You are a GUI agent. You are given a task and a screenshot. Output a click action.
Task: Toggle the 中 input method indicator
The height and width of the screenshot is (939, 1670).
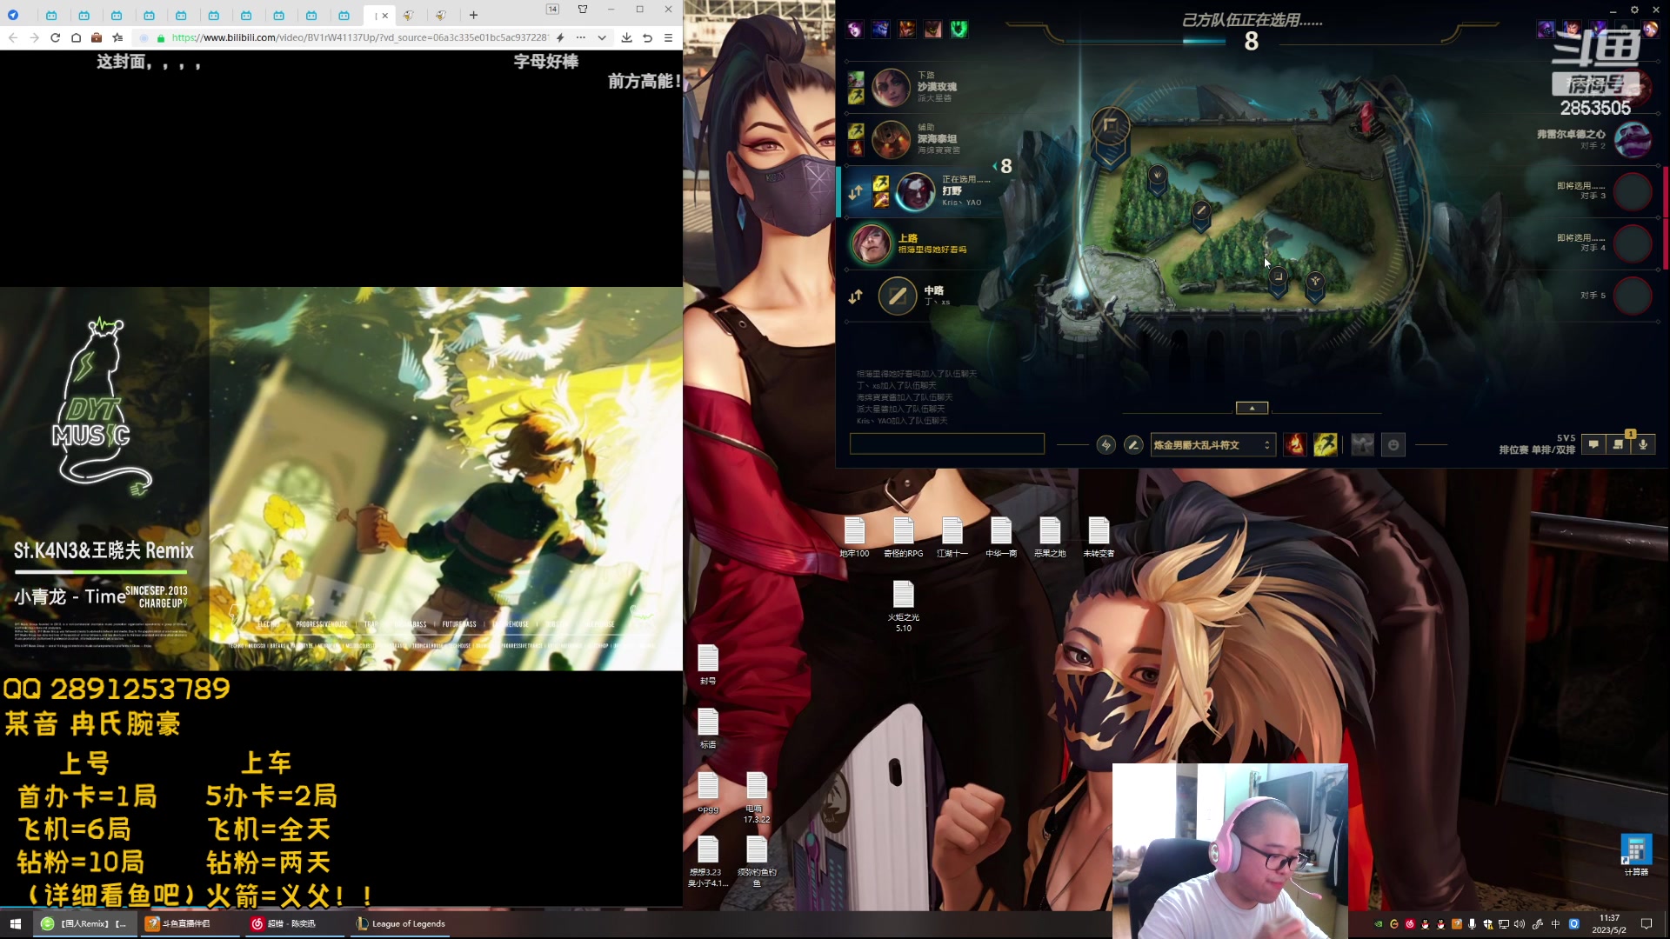1556,924
